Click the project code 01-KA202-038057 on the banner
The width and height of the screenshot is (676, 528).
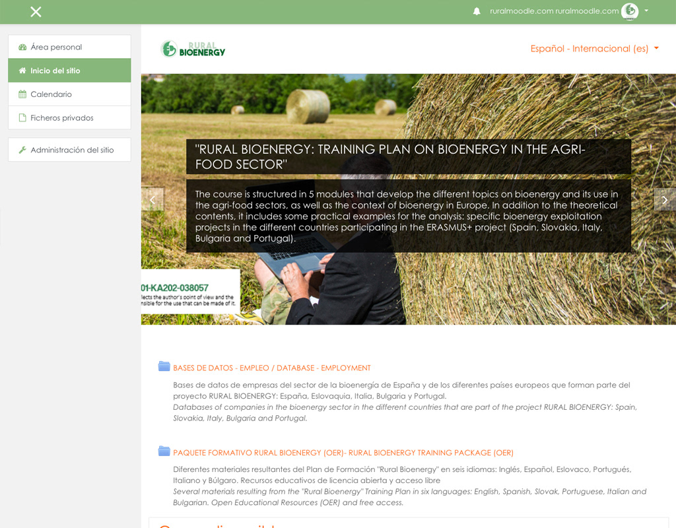[175, 288]
